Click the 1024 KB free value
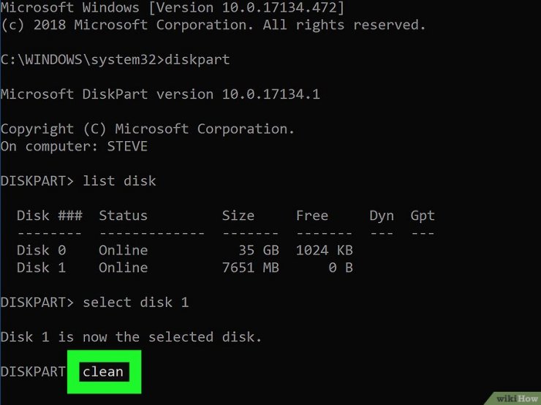This screenshot has height=405, width=541. click(325, 250)
